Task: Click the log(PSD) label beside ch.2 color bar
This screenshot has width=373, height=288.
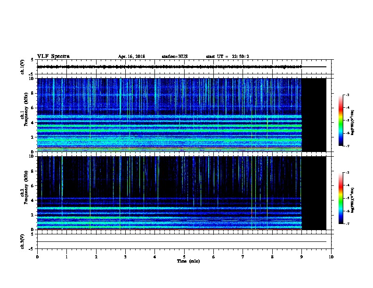Action: [x=353, y=200]
